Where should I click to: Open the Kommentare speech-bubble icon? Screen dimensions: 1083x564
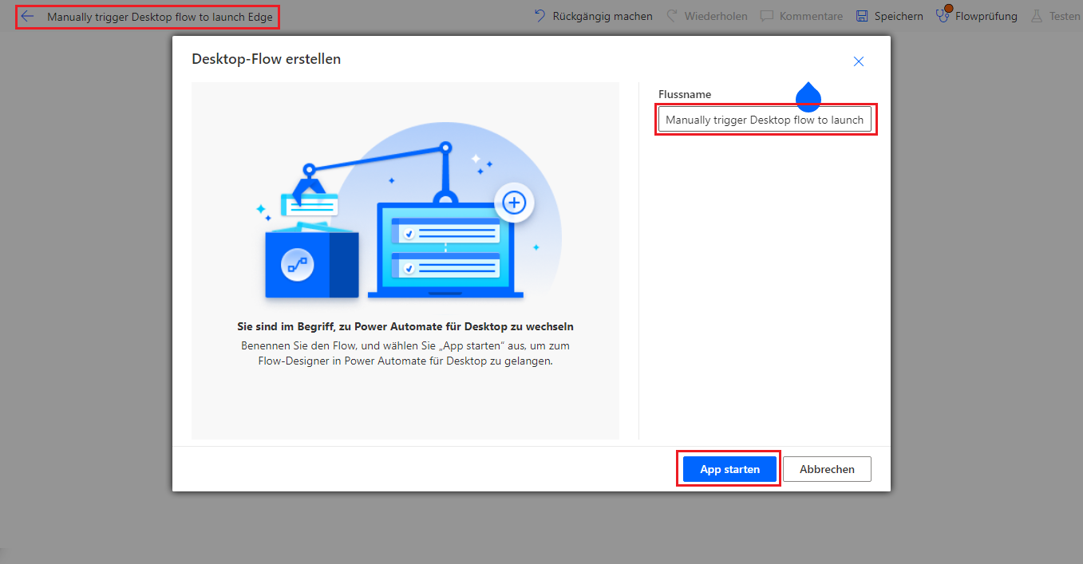[x=767, y=16]
